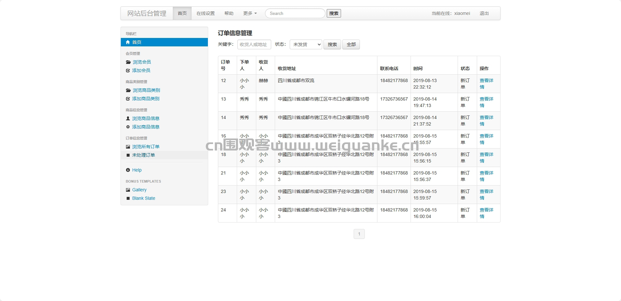
Task: Click the user icon beside 浏览商品信息
Action: click(128, 119)
